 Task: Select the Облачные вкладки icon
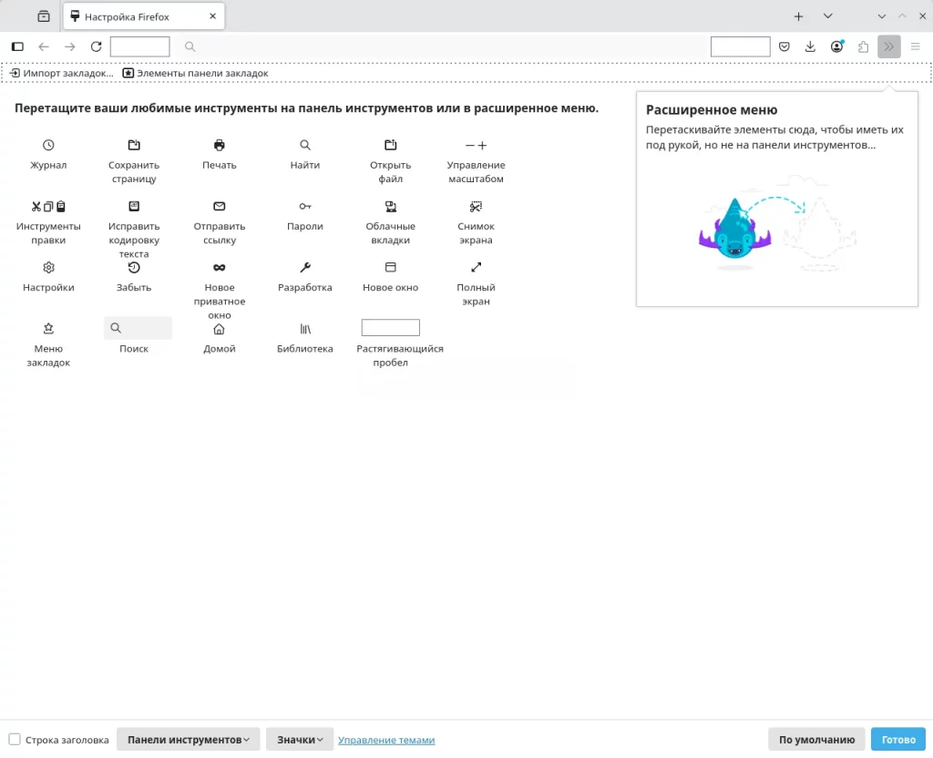tap(390, 207)
